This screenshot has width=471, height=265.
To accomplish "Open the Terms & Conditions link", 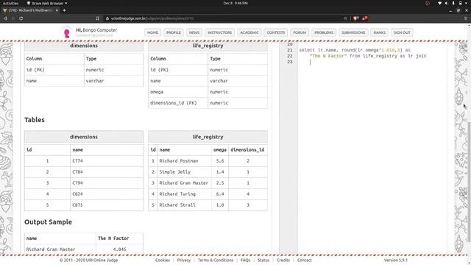I will (x=216, y=260).
